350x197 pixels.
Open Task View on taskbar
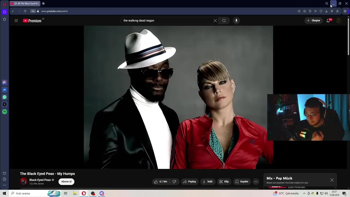coord(66,193)
